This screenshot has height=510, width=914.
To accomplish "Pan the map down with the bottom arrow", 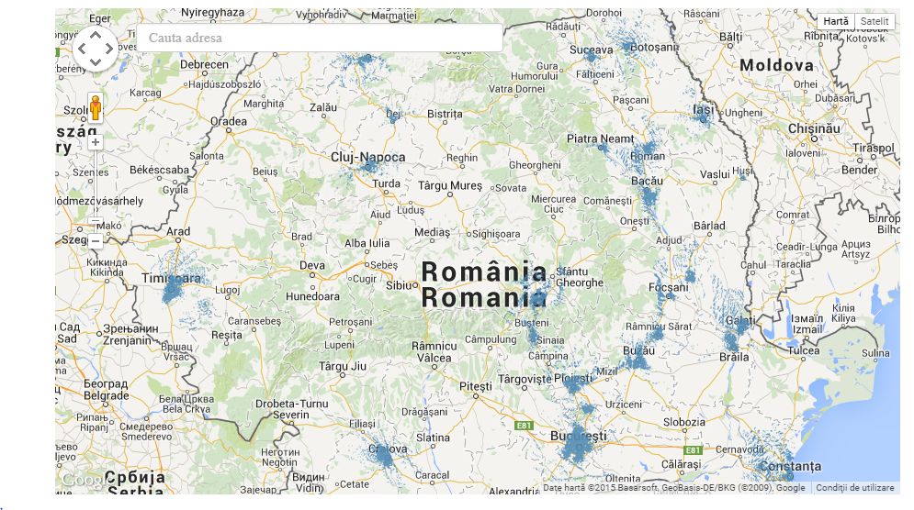I will (x=96, y=62).
